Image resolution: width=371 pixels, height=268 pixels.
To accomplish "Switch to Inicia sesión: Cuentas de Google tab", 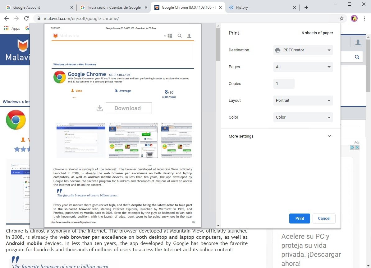I will coord(114,7).
